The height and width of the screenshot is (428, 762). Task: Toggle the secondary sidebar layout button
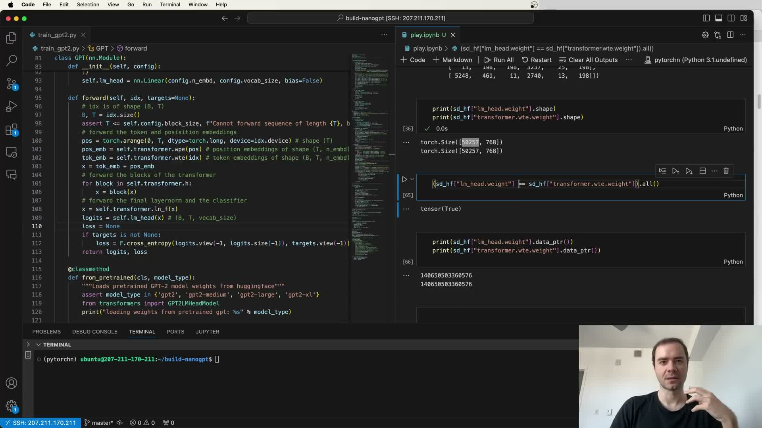click(731, 18)
